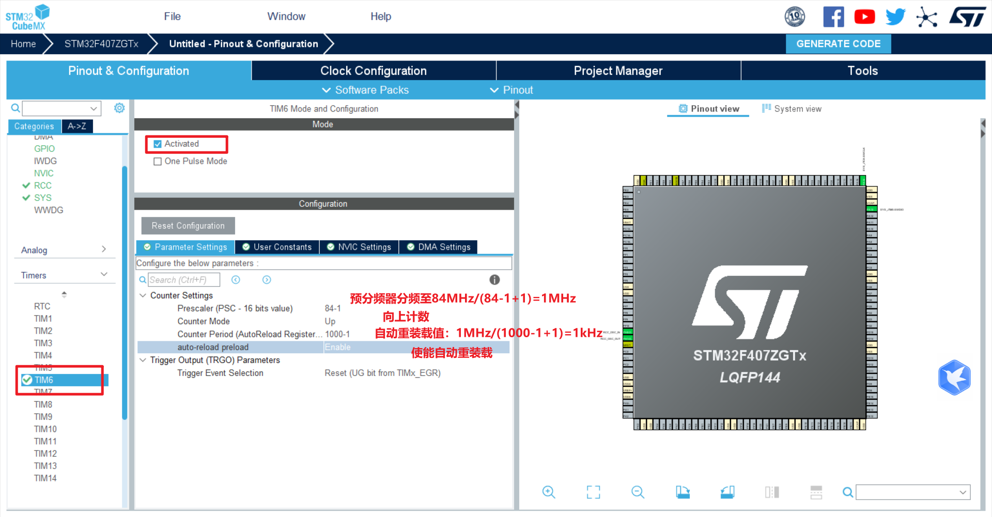Screen dimensions: 992x517
Task: Click the peripheral search magnifier icon
Action: [x=16, y=108]
